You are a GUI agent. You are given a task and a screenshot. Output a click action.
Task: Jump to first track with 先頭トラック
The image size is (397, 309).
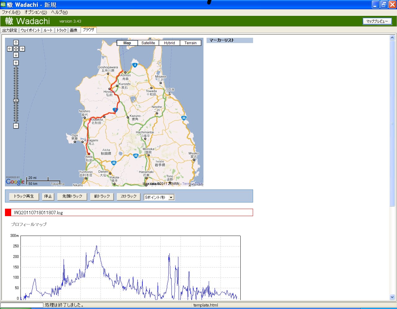(x=72, y=196)
